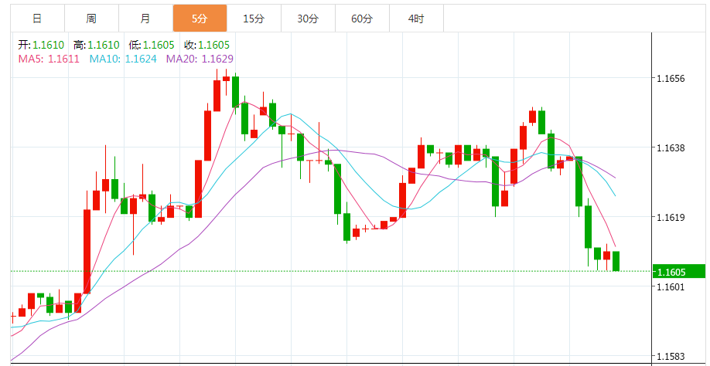Screen dimensions: 710x366
Task: Choose the 4时 interval tab
Action: (x=416, y=19)
